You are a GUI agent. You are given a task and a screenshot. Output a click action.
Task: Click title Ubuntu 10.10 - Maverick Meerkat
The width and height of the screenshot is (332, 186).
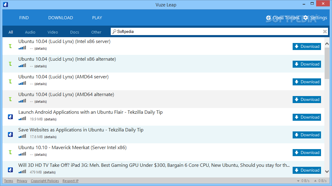(72, 148)
